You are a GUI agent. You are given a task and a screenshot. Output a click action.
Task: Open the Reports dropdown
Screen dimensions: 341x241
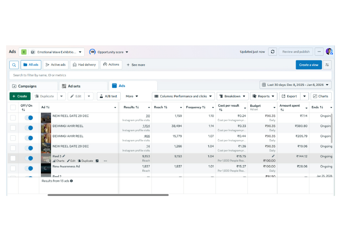coord(263,96)
